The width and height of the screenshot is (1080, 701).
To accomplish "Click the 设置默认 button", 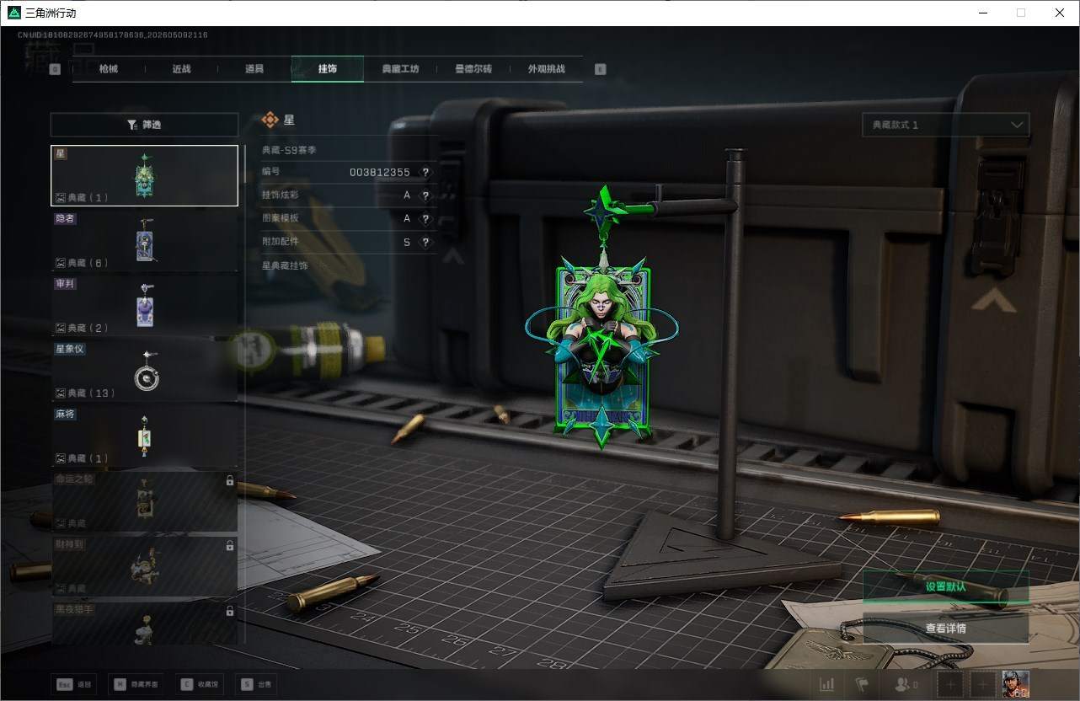I will 945,586.
